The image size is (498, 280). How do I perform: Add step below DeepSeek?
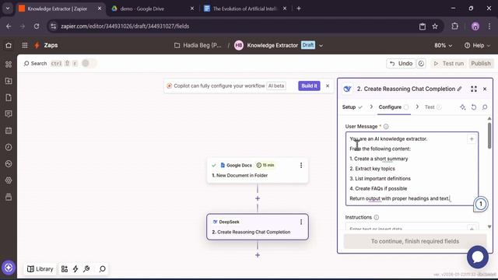(x=258, y=255)
